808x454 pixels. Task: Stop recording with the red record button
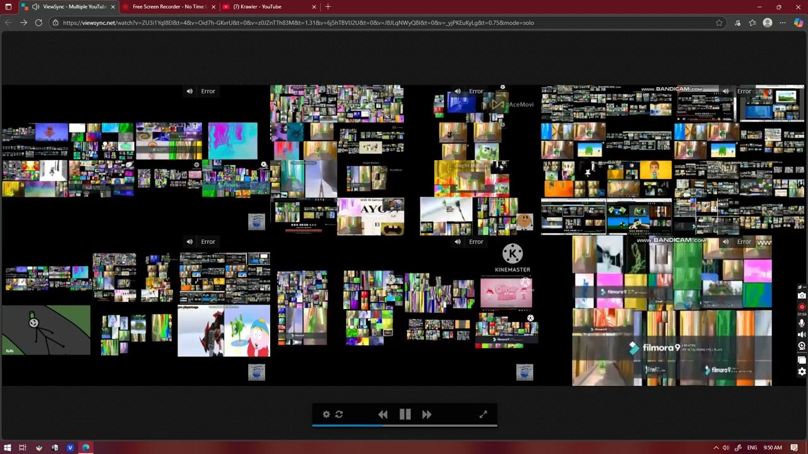coord(802,308)
